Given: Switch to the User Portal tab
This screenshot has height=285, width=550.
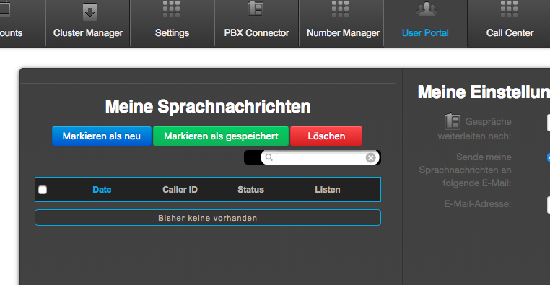Looking at the screenshot, I should tap(425, 23).
